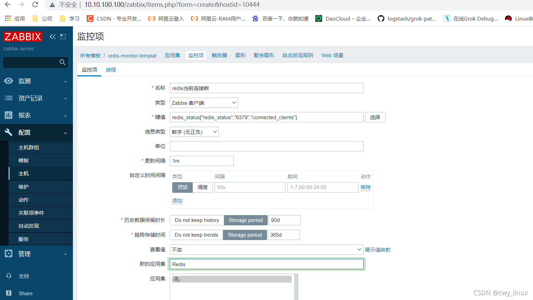Open the Apps grid bookmark icon

[x=8, y=18]
